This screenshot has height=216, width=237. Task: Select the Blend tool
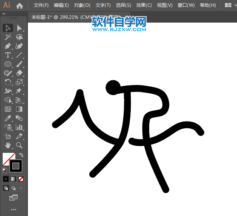point(19,118)
